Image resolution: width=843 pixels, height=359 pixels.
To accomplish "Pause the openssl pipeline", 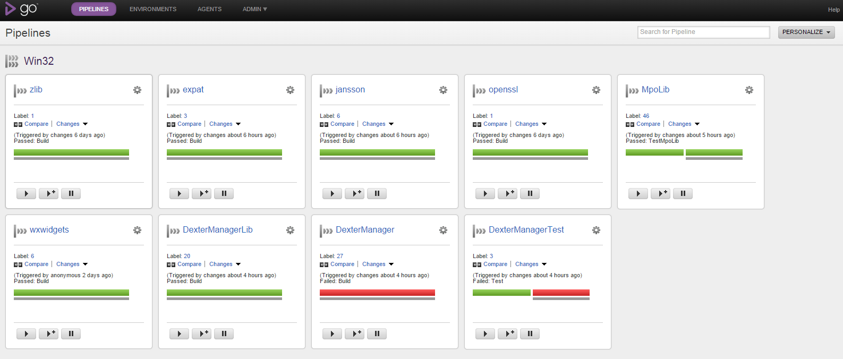I will pyautogui.click(x=530, y=194).
